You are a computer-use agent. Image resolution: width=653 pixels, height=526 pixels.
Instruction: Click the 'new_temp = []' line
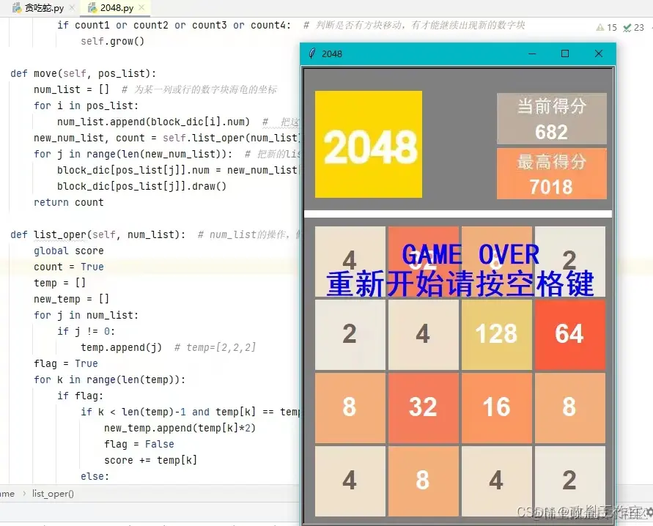click(71, 299)
